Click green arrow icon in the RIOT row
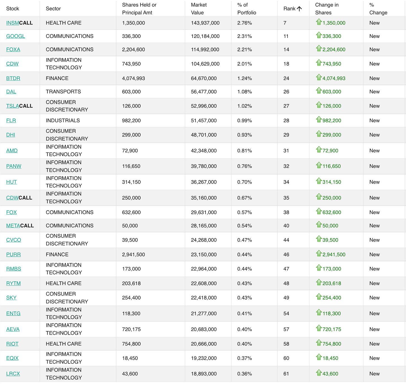The width and height of the screenshot is (406, 384). pyautogui.click(x=319, y=343)
